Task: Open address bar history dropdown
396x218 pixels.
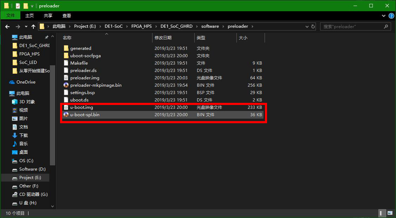Action: pyautogui.click(x=307, y=26)
